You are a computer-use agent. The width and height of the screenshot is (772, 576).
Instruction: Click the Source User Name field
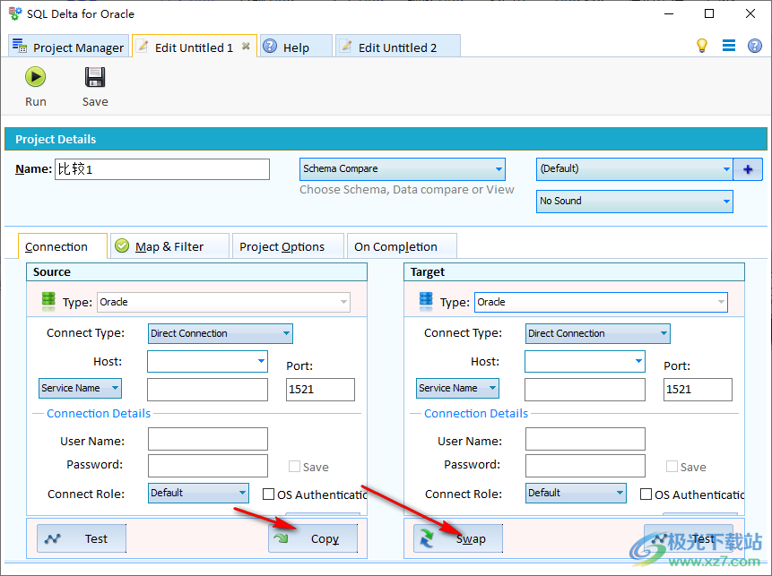pos(208,439)
